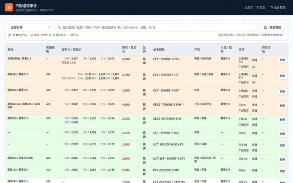The width and height of the screenshot is (293, 183).
Task: Click the action button in the CC7 165/65R15 81T row
Action: (282, 91)
